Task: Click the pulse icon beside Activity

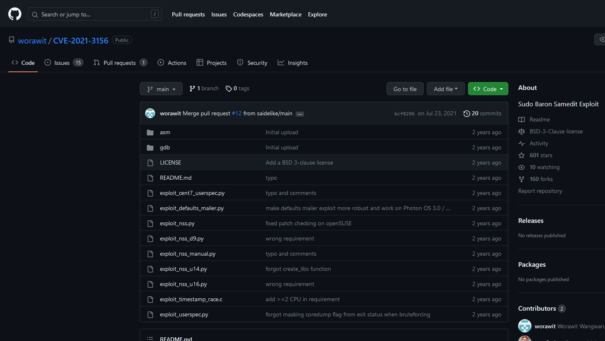Action: tap(522, 144)
